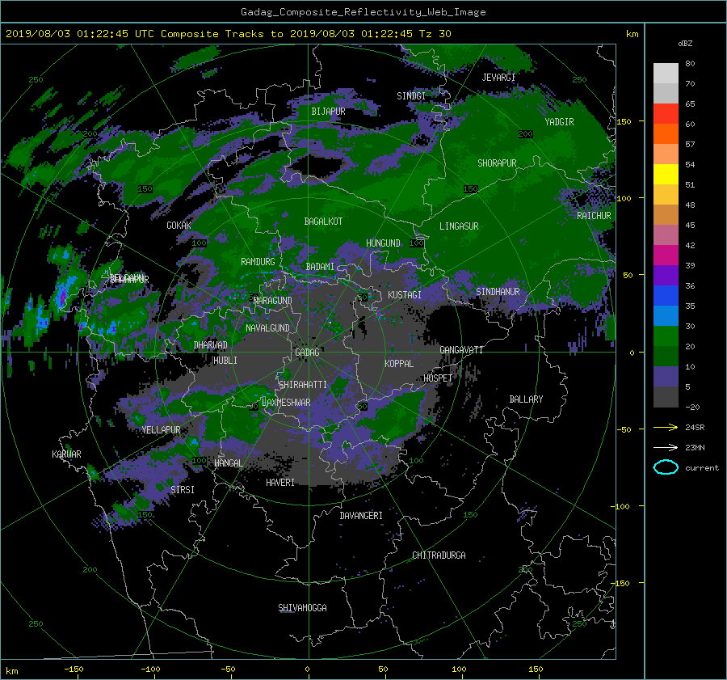The image size is (727, 680).
Task: Click the SIRSI label
Action: pyautogui.click(x=183, y=490)
